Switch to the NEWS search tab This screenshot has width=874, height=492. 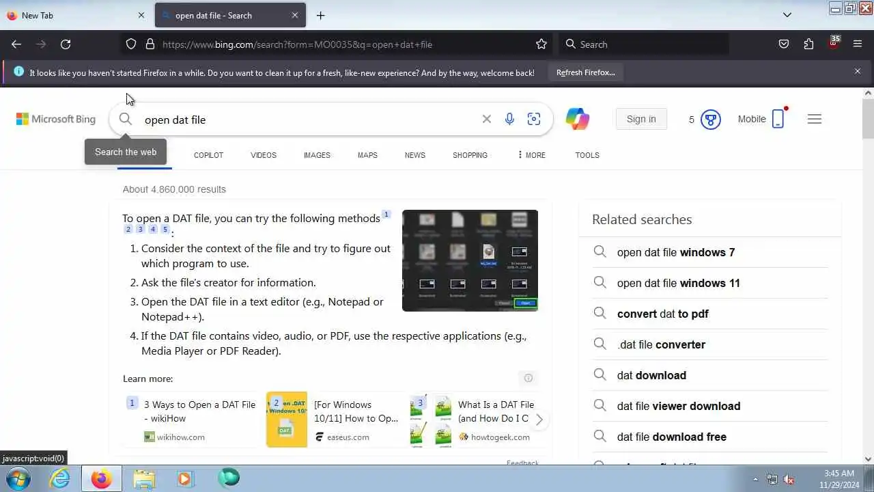(x=415, y=155)
